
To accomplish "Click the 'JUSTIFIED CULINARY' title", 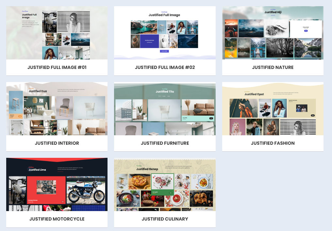I will [165, 219].
